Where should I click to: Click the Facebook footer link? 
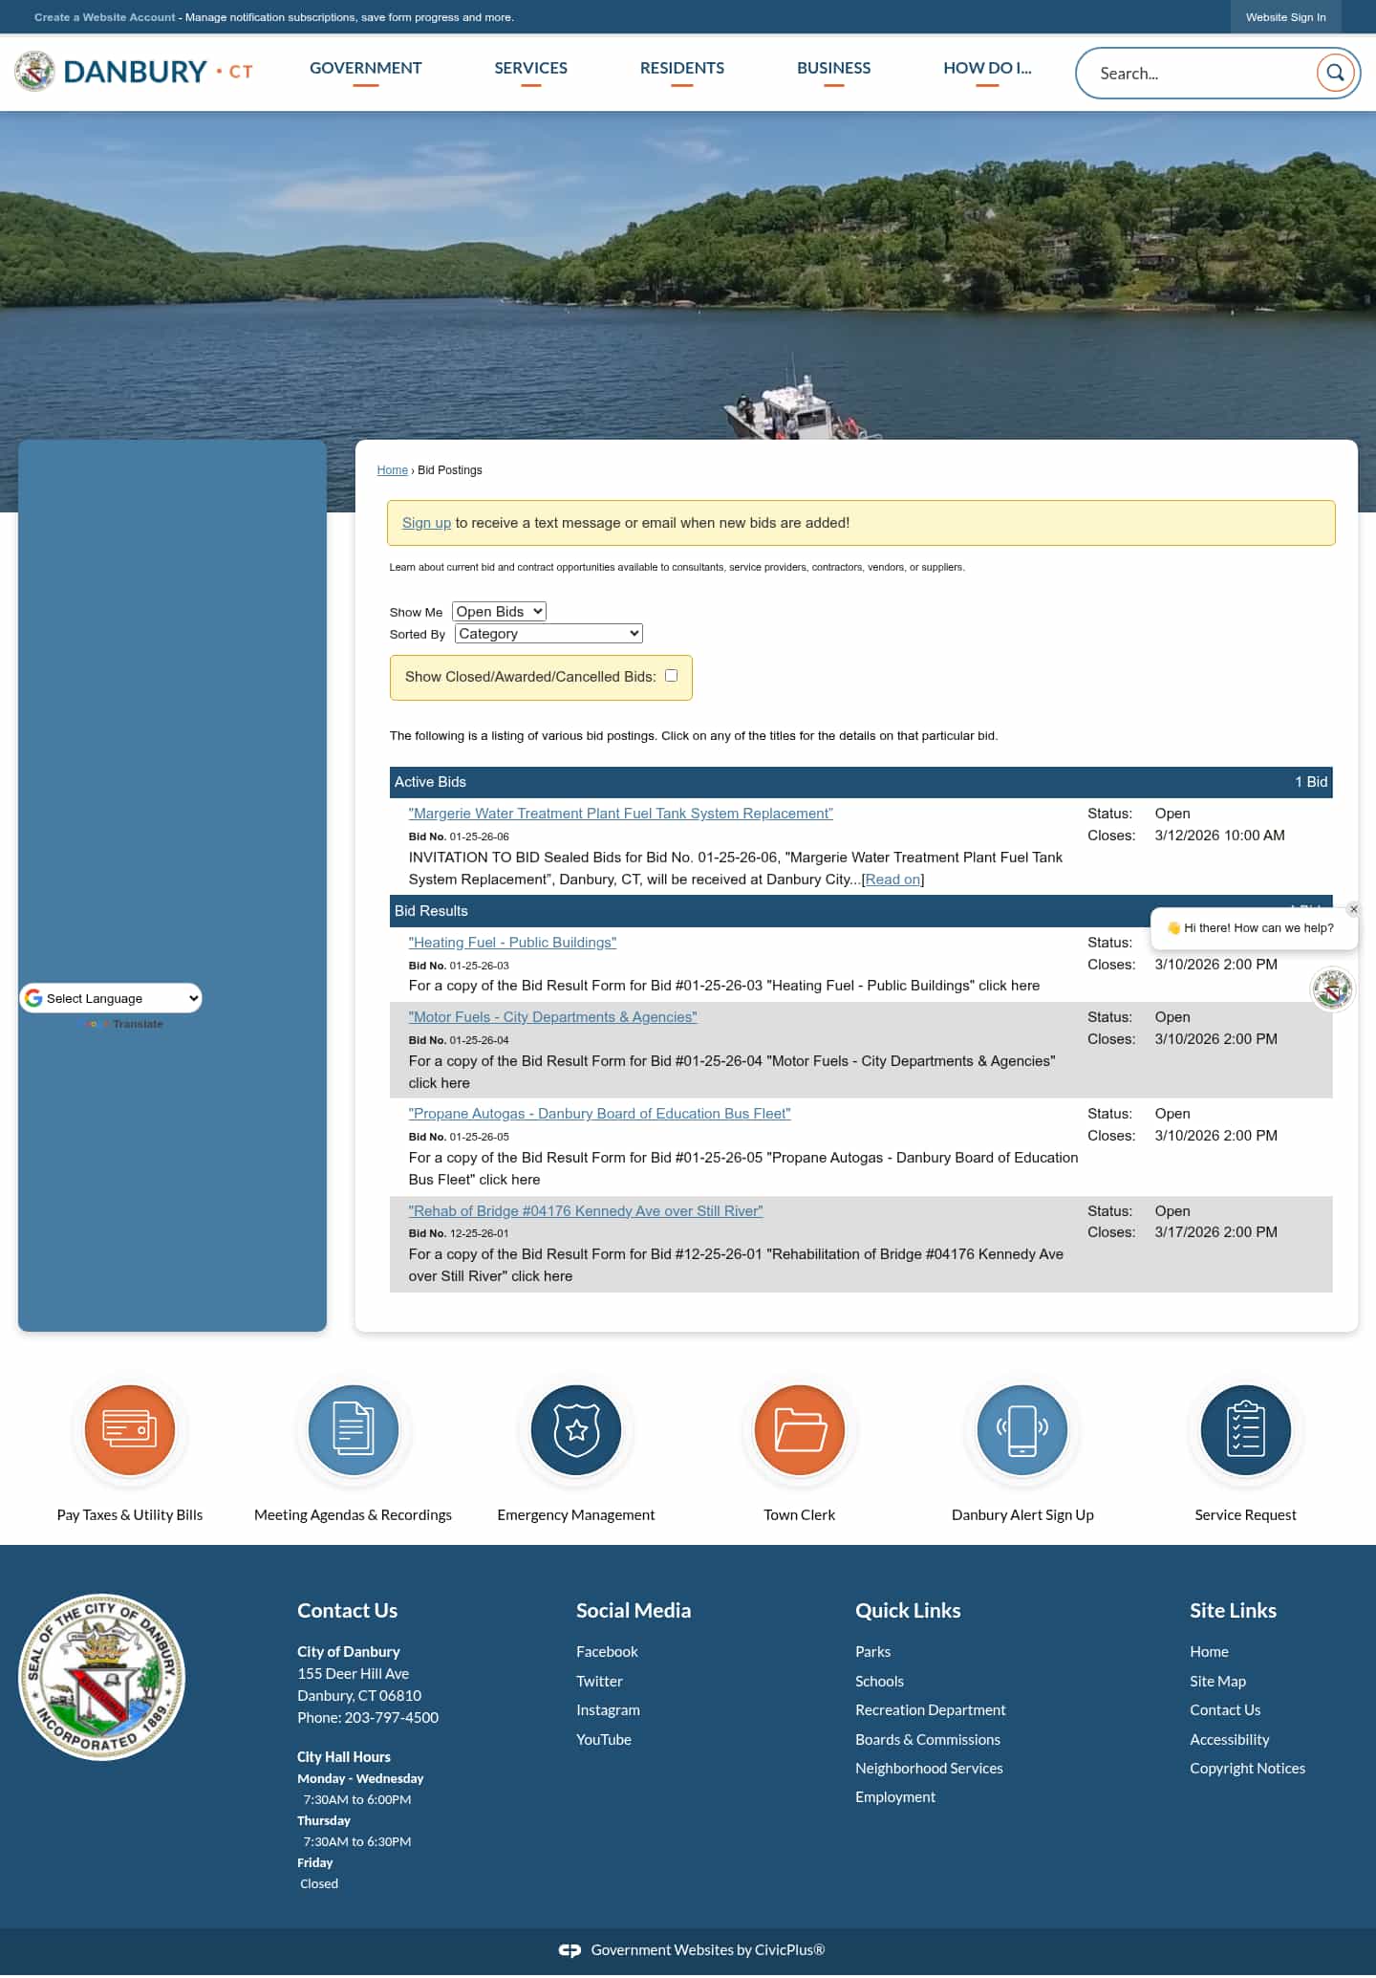tap(607, 1652)
